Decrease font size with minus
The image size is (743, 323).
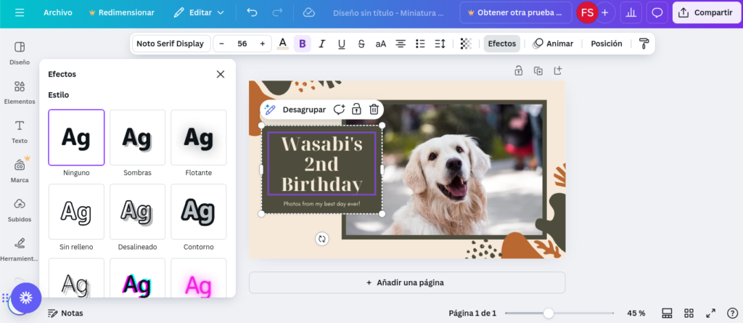coord(221,44)
